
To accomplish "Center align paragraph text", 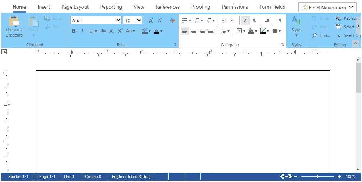I will coord(194,31).
